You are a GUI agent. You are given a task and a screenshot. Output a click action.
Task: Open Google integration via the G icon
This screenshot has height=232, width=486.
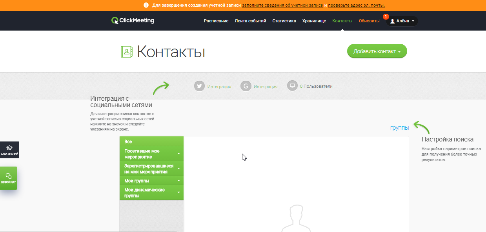(x=246, y=86)
